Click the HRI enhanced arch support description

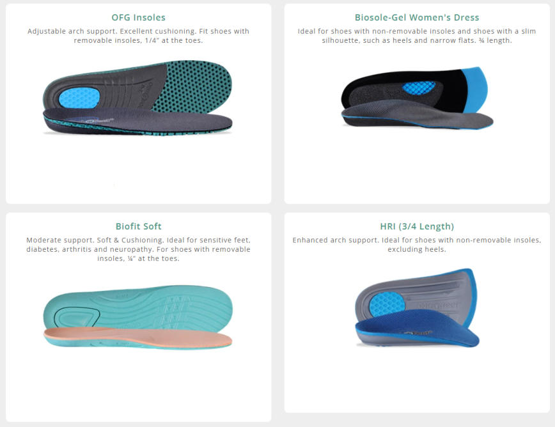(417, 244)
